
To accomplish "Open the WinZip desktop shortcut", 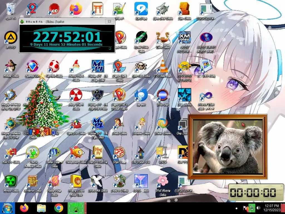I will tap(163, 152).
